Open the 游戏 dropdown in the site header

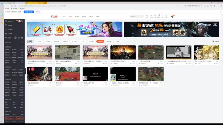91,17
